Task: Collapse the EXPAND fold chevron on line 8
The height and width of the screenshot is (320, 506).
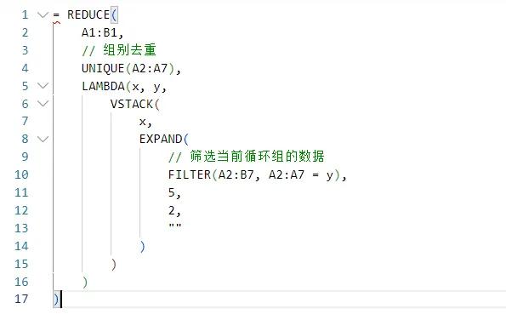Action: [43, 140]
